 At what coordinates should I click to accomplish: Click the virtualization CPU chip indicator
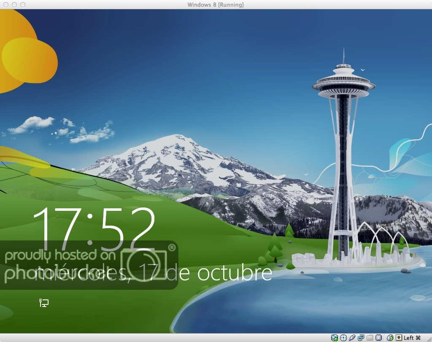coord(379,338)
